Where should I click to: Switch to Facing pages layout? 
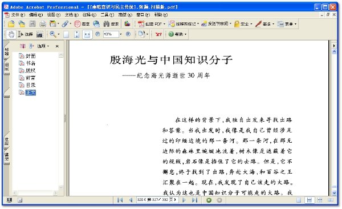coord(331,200)
